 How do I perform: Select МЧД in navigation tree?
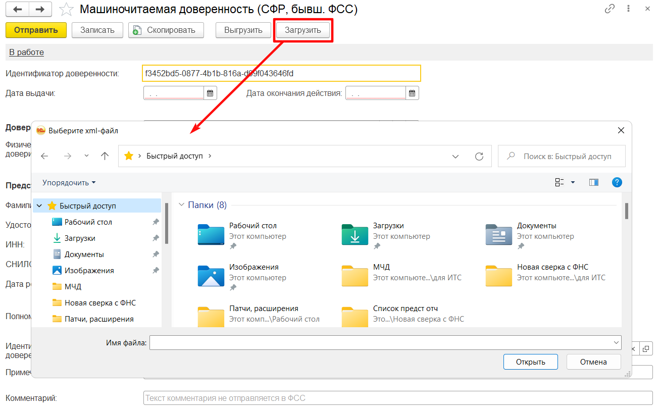67,286
